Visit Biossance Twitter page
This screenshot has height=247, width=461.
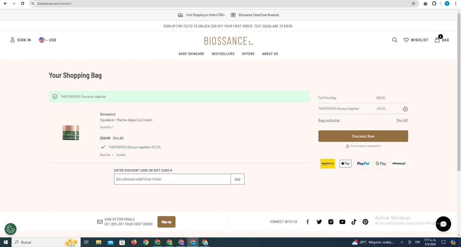pyautogui.click(x=319, y=222)
